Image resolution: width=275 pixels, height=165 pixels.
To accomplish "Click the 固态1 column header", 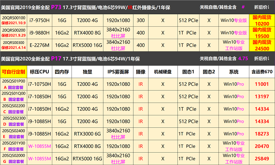I will 188,72.
